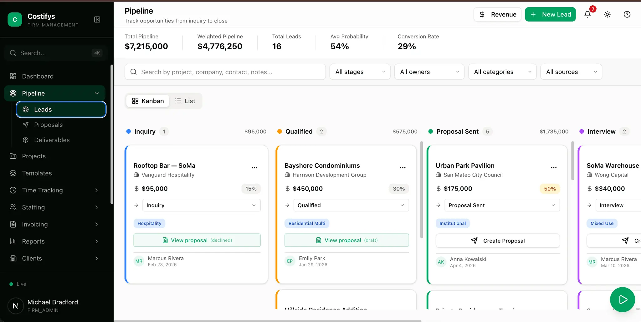Open more options for Rooftop Bar — SoMa
The height and width of the screenshot is (322, 641).
[x=254, y=168]
